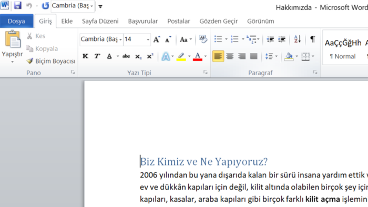Select Justify alignment button

pos(254,56)
